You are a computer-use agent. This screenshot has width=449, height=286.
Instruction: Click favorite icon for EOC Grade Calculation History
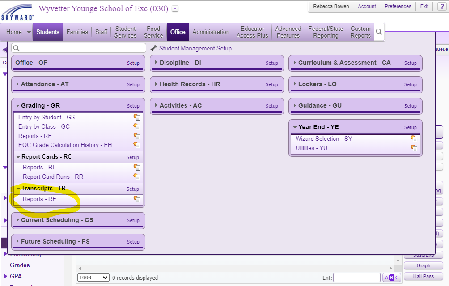[x=137, y=145]
